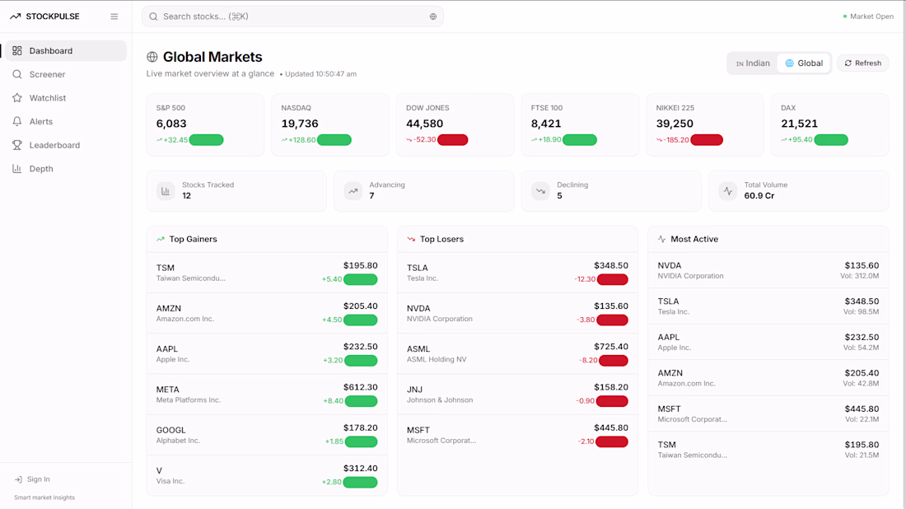Open the NASDAQ index card
Viewport: 906px width, 509px height.
(x=330, y=125)
